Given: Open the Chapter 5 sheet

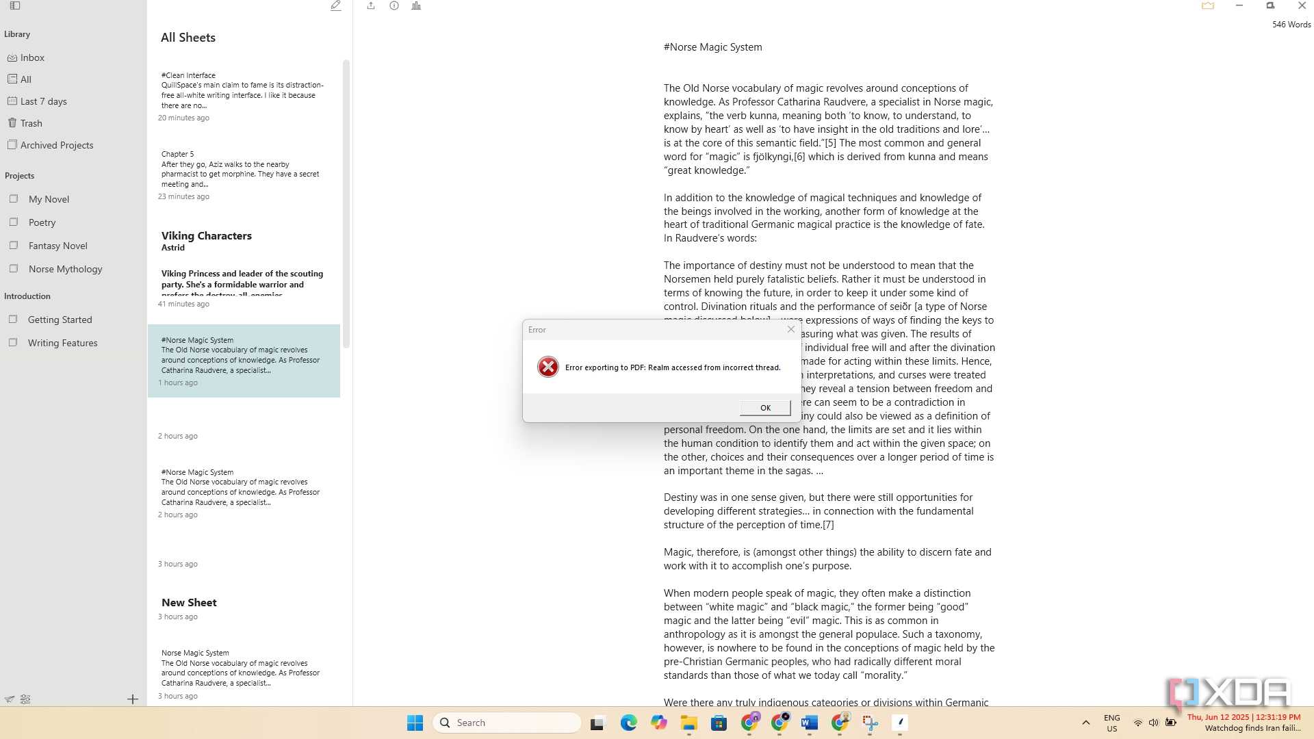Looking at the screenshot, I should [x=244, y=174].
